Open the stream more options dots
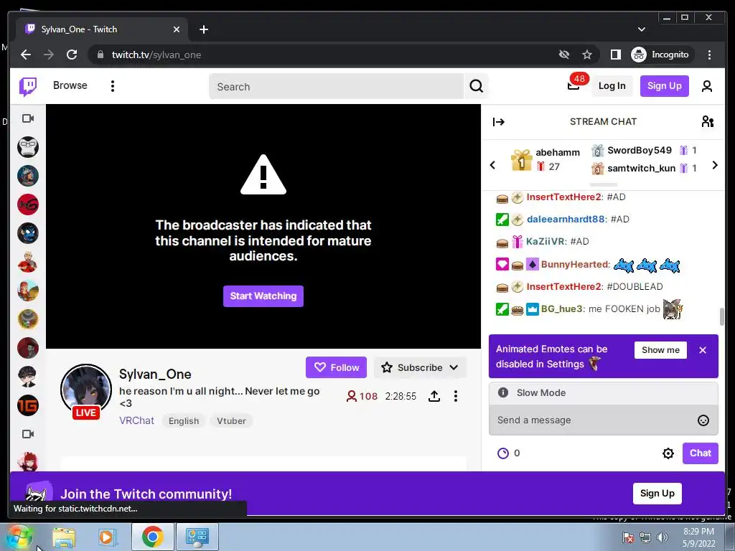The image size is (735, 551). tap(456, 396)
